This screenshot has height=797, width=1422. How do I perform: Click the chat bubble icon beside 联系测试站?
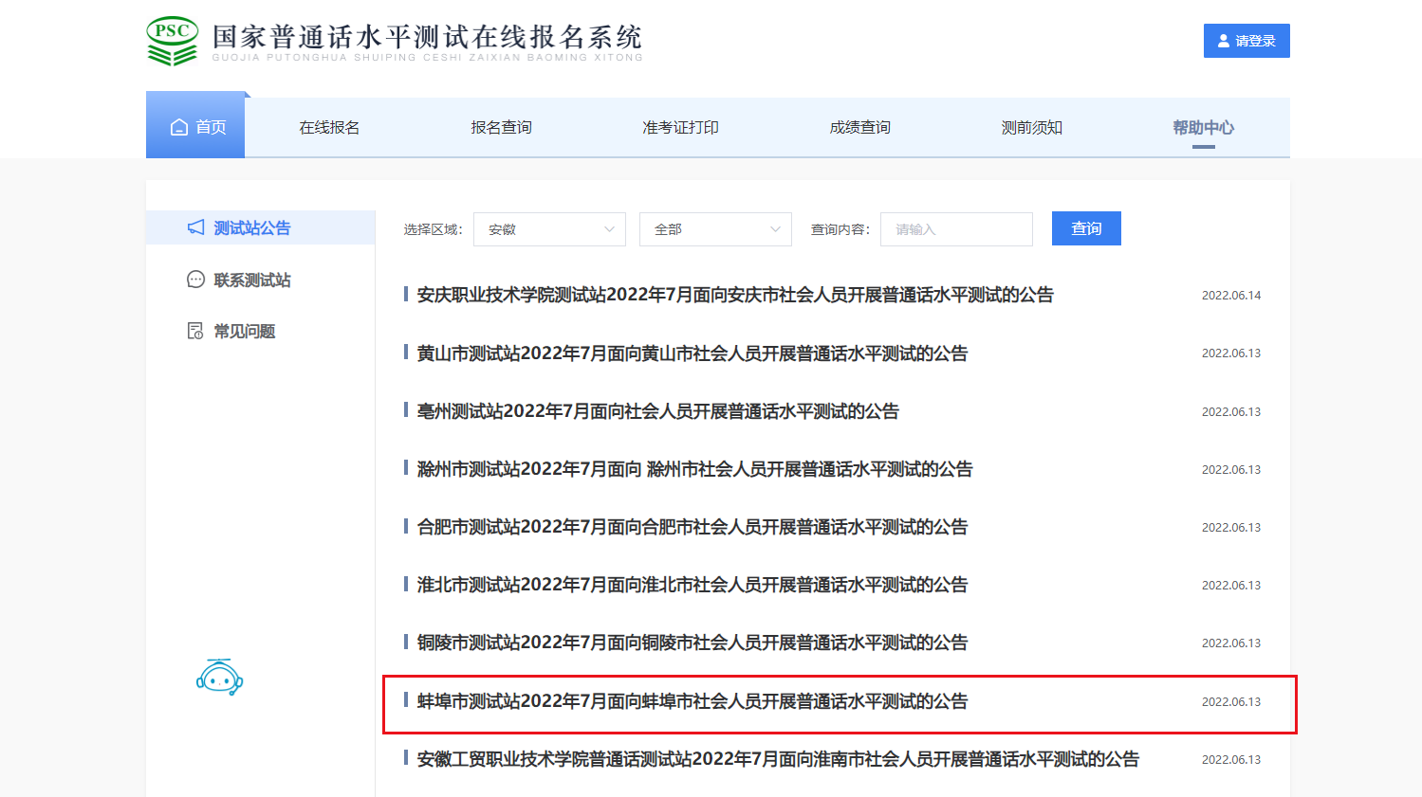tap(195, 280)
